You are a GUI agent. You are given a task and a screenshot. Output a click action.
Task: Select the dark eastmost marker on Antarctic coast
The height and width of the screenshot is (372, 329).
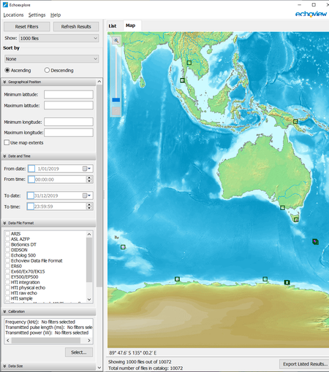pyautogui.click(x=287, y=282)
